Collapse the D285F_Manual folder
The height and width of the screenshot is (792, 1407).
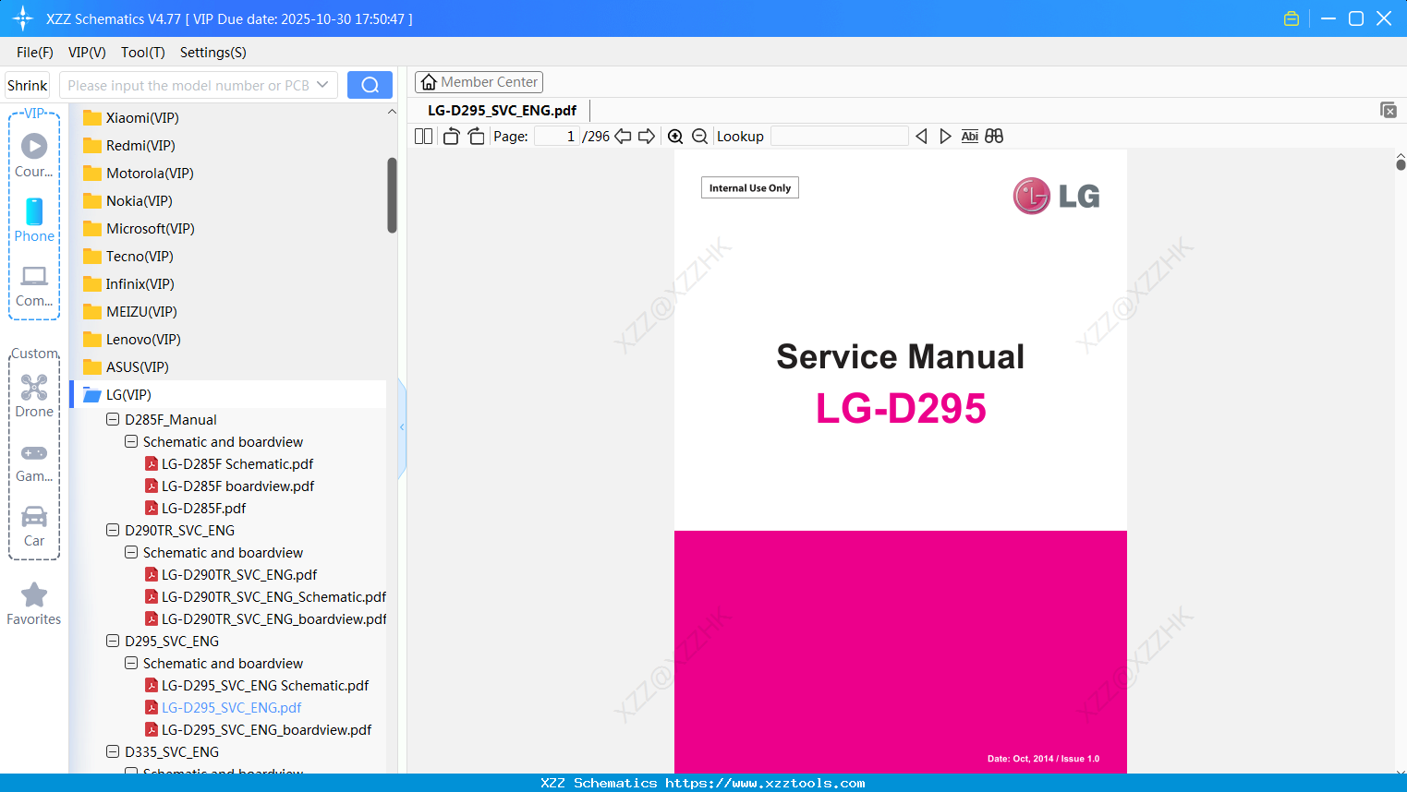click(x=112, y=419)
